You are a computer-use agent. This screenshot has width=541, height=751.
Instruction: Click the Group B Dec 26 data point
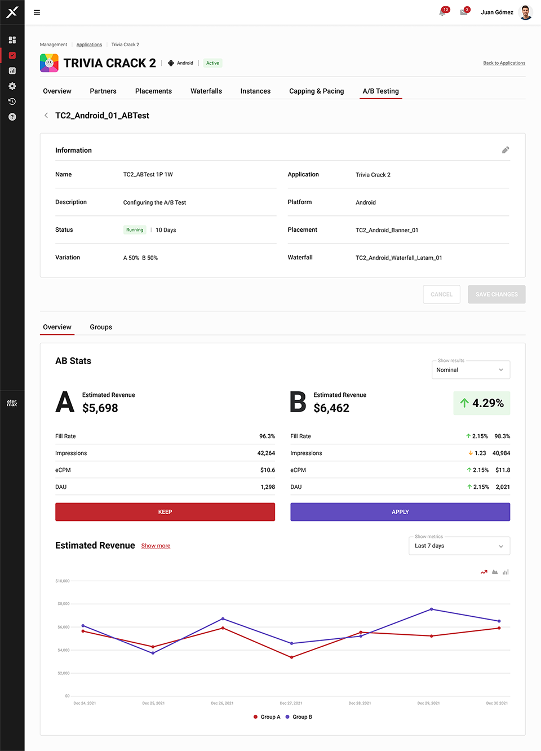(x=223, y=619)
